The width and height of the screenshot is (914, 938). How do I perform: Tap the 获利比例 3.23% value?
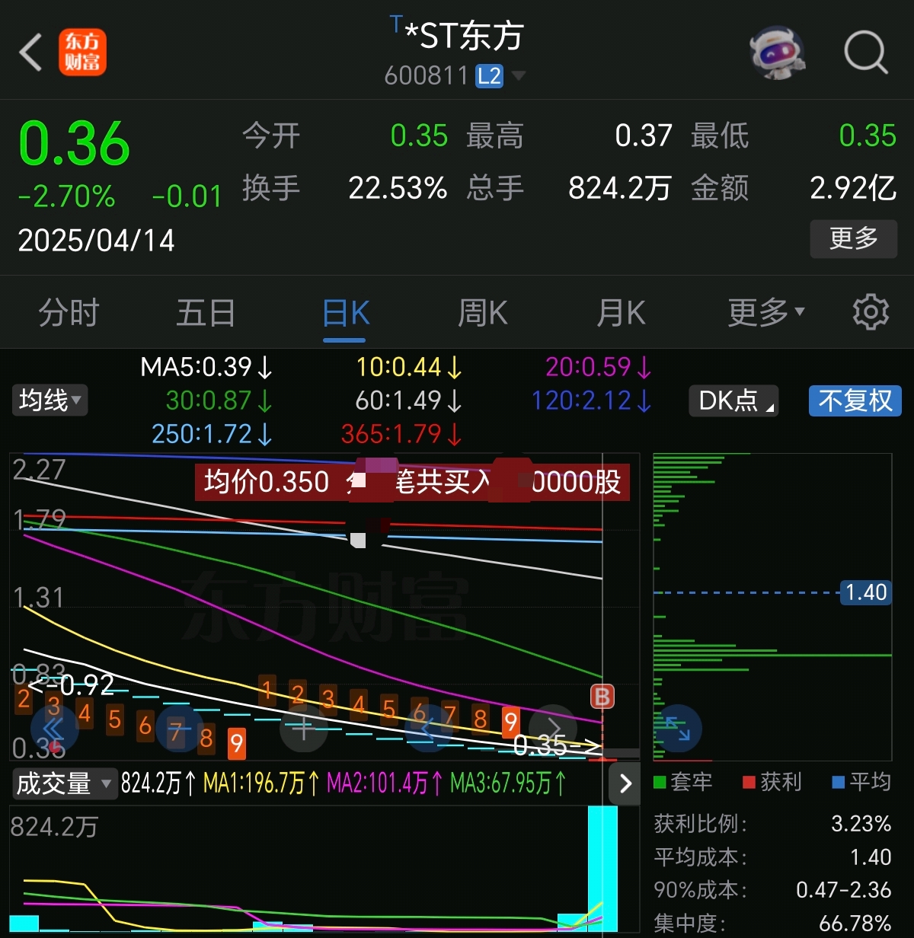click(861, 824)
